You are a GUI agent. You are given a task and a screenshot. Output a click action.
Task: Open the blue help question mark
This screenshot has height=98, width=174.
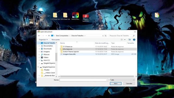(x=134, y=39)
